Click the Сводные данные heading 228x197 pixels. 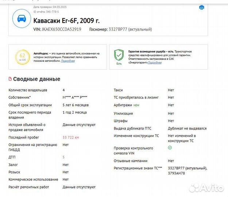pos(36,79)
